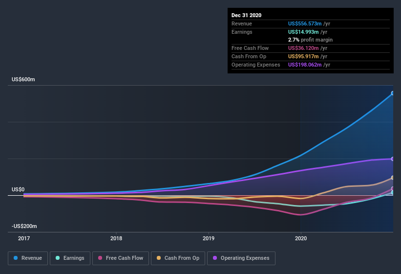Click the Dec 31 2020 tooltip date
The width and height of the screenshot is (401, 274).
pos(246,15)
